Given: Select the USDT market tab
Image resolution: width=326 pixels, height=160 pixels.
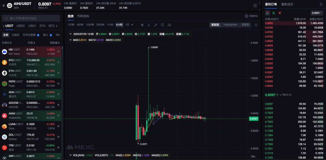Looking at the screenshot, I should click(9, 26).
